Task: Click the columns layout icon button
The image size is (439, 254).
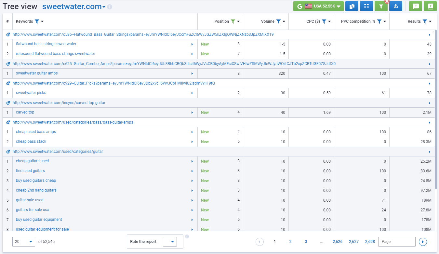Action: (366, 6)
